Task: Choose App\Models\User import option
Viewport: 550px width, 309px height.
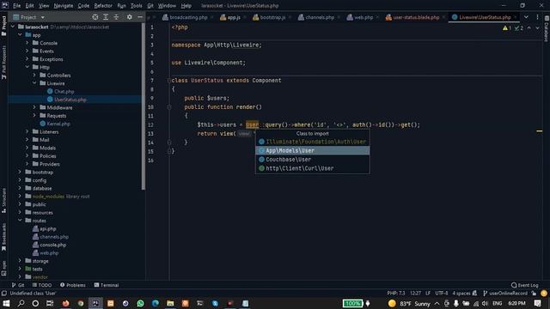Action: 312,151
